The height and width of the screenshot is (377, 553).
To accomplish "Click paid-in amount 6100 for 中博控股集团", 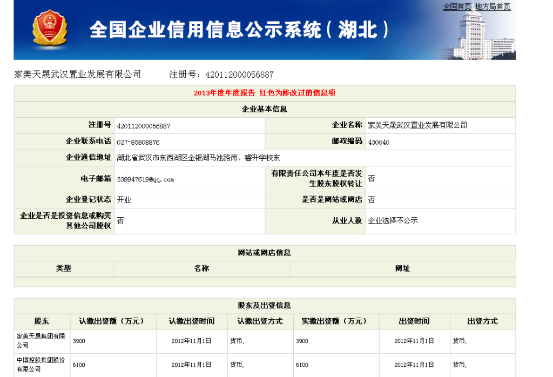I will pos(302,365).
